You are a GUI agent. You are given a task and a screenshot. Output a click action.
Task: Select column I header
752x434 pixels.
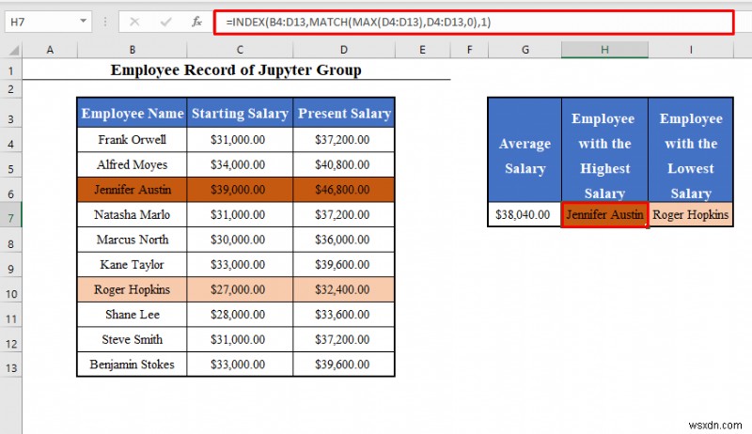(x=691, y=50)
